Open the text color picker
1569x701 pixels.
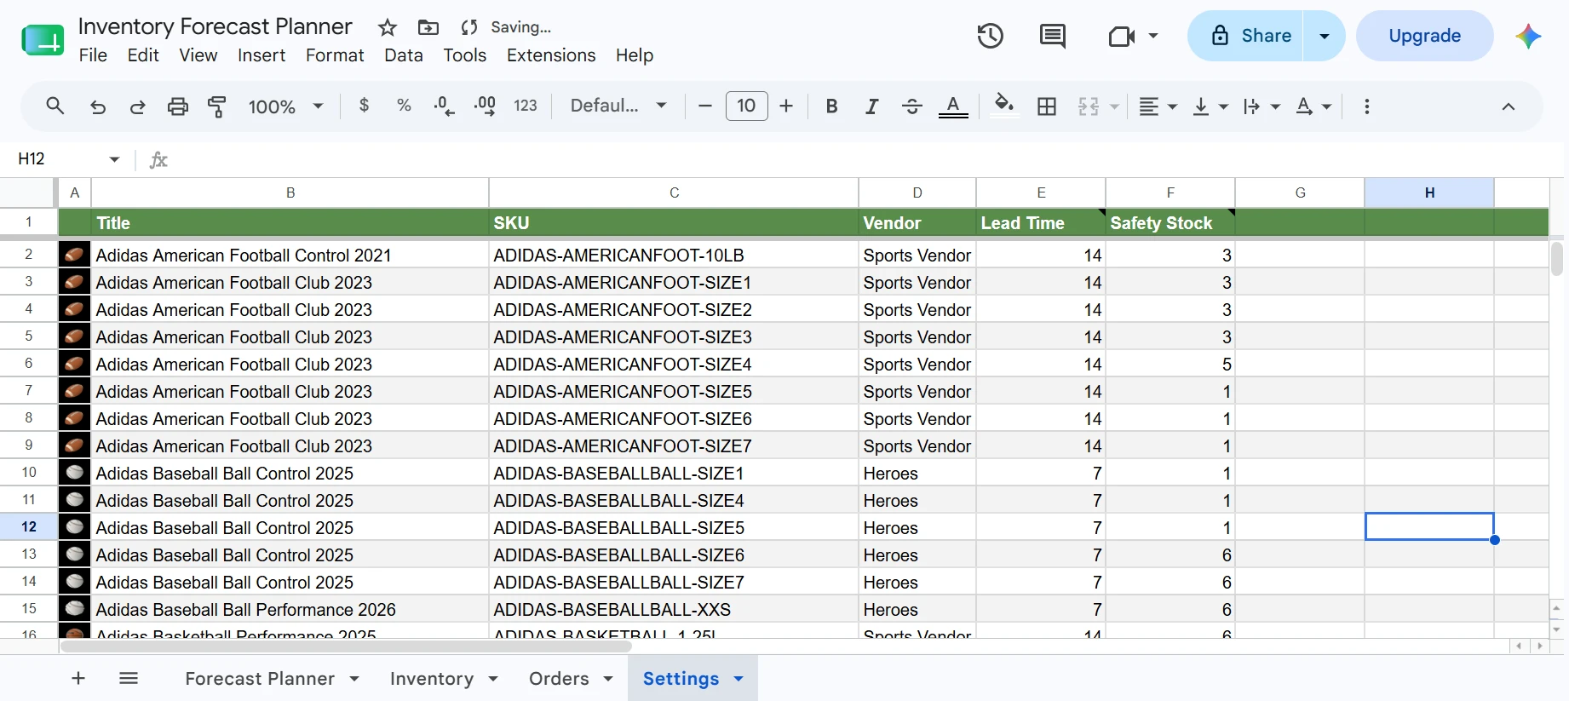click(953, 106)
